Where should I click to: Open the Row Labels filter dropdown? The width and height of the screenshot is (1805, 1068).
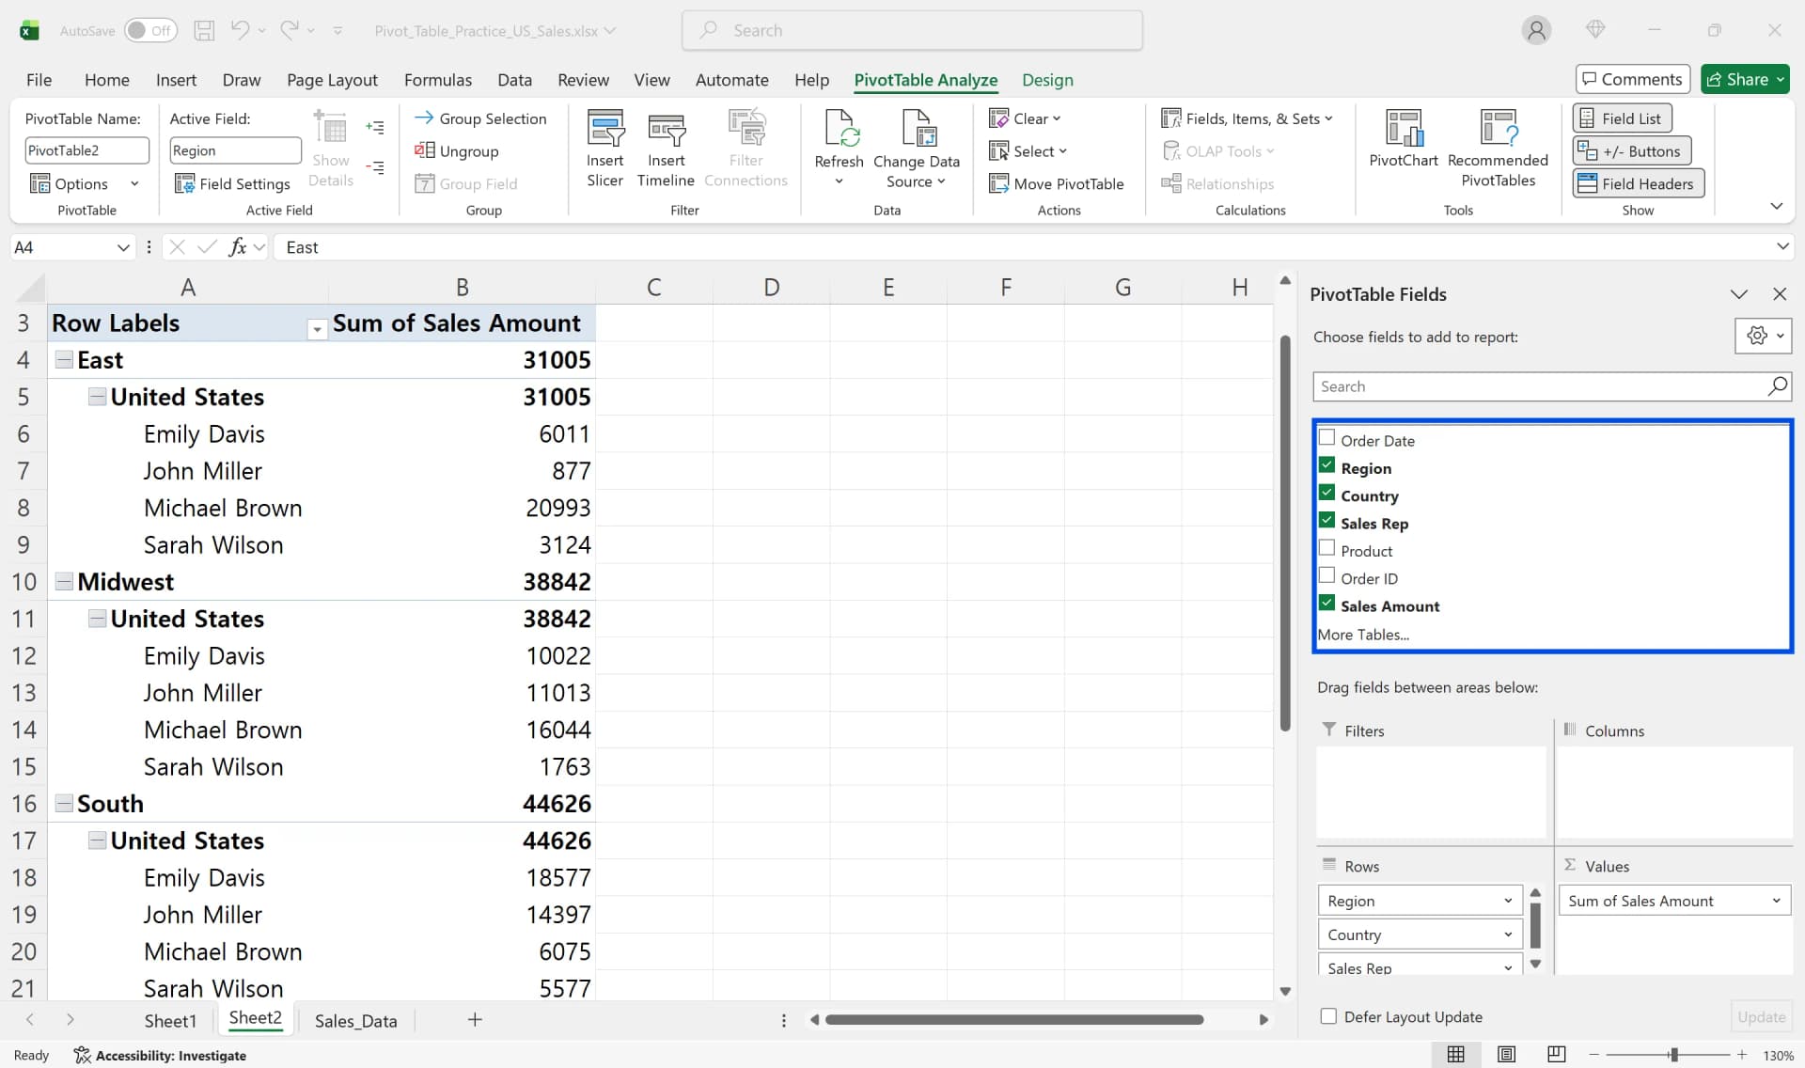(x=317, y=330)
